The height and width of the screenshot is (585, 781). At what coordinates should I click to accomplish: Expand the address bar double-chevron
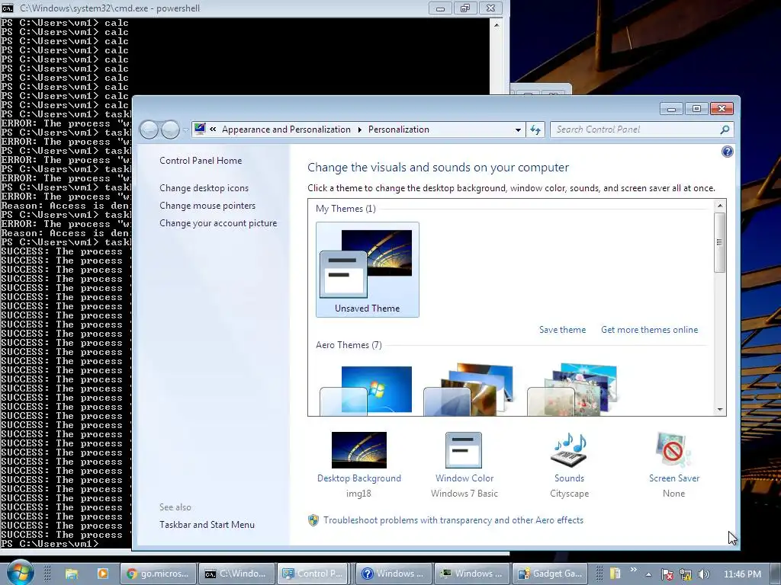click(x=213, y=129)
